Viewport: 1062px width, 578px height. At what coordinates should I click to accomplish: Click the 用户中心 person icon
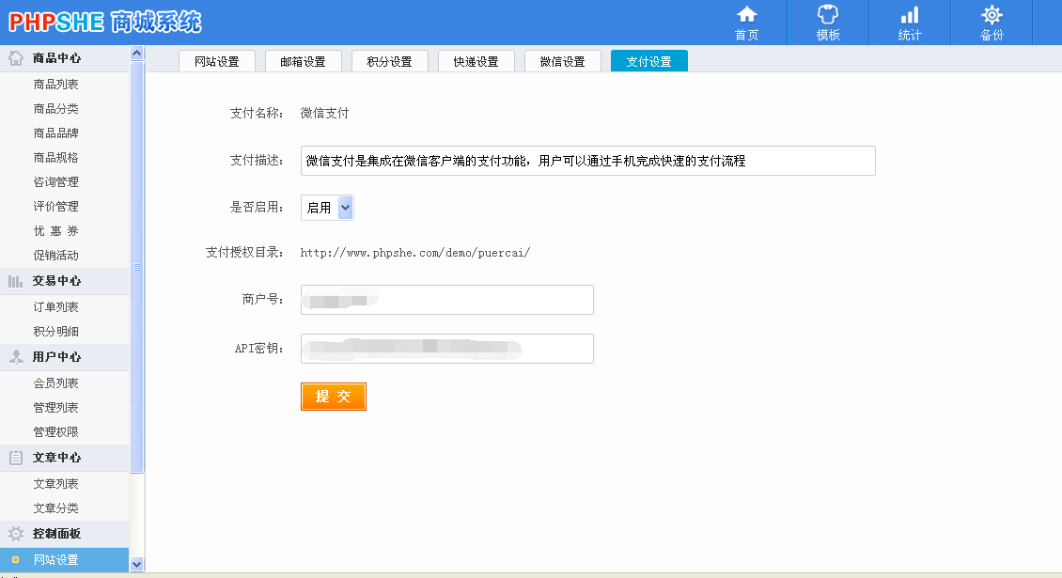(x=16, y=357)
